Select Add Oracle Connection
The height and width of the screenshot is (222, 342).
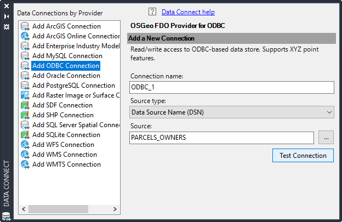(66, 76)
